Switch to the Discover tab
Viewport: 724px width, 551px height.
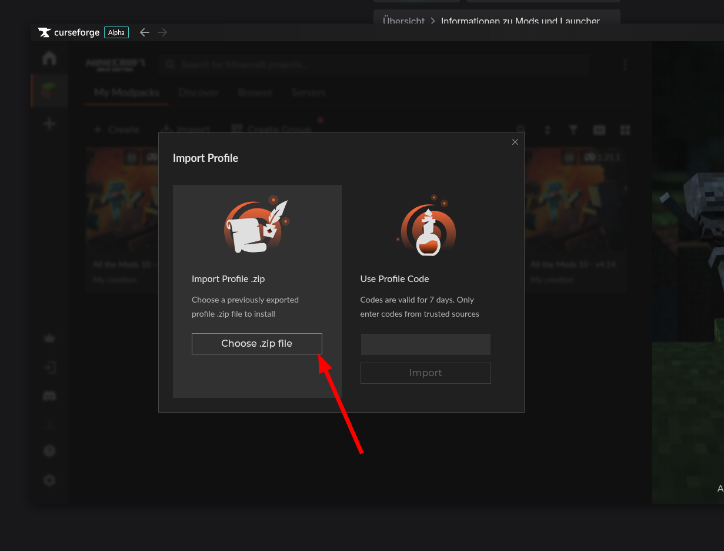click(199, 92)
